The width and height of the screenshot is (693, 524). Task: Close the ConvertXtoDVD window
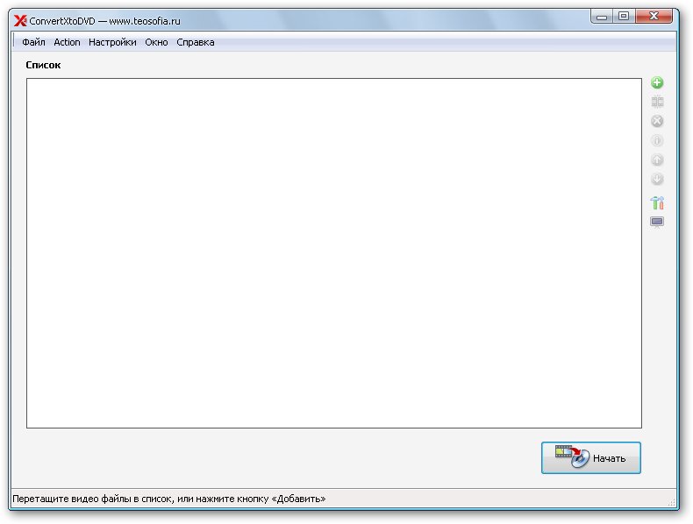click(654, 17)
